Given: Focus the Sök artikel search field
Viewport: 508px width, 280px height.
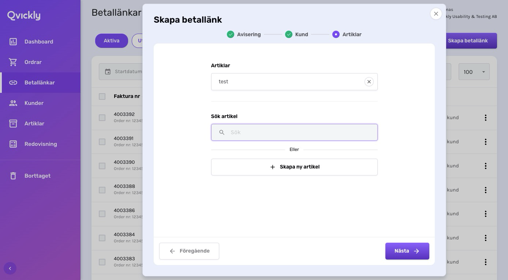Looking at the screenshot, I should pos(294,132).
